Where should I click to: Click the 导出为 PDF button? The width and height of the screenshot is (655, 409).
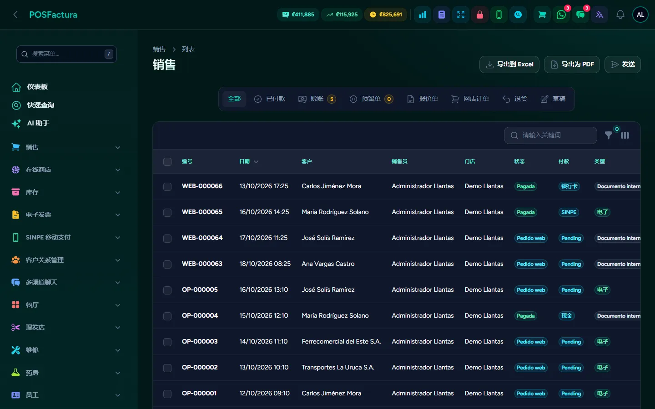coord(572,65)
